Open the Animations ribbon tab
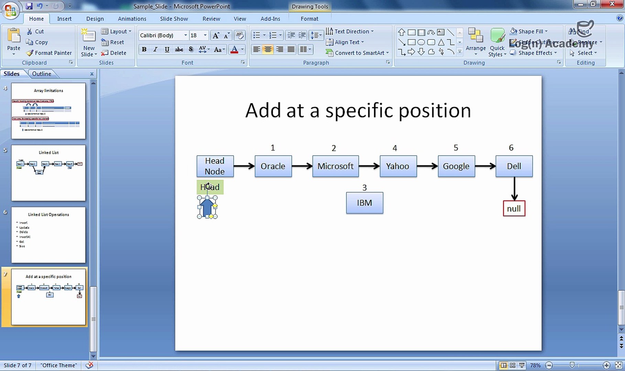 (x=132, y=19)
